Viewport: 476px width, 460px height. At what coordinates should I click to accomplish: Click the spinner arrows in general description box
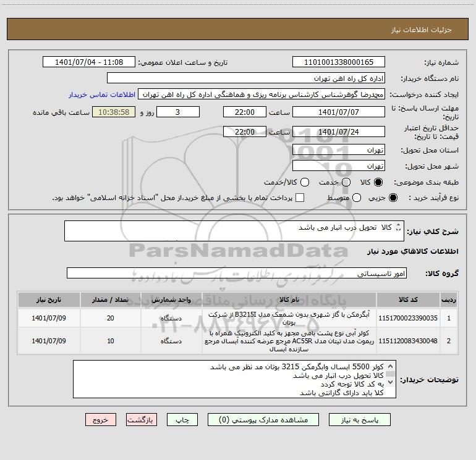click(x=399, y=227)
